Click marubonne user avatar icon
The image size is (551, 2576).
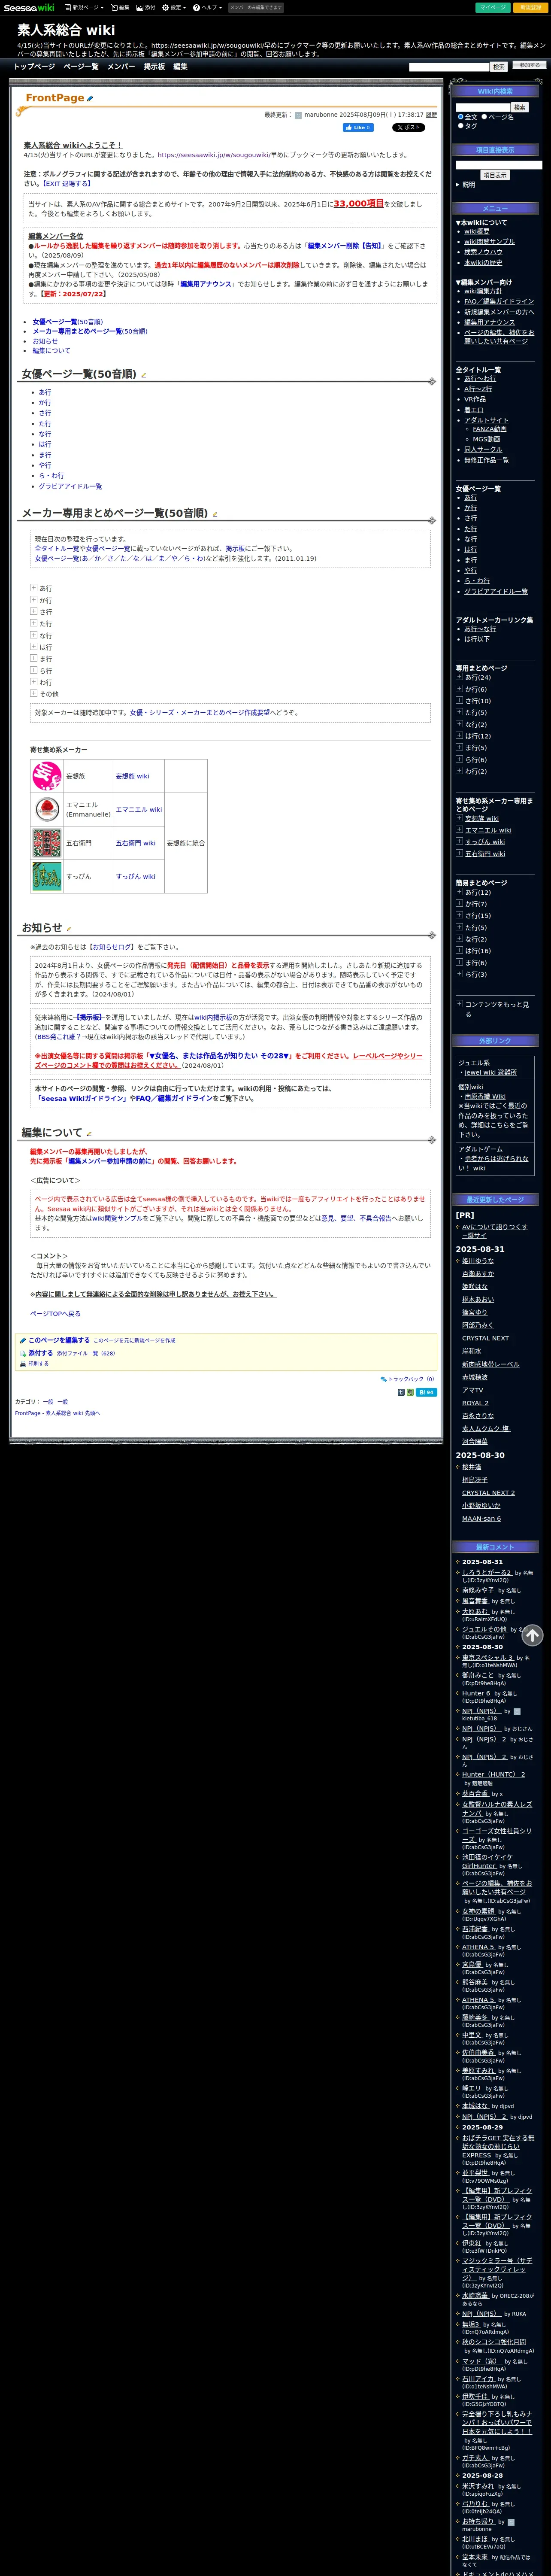point(298,115)
